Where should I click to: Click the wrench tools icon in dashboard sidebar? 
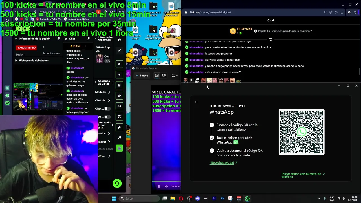119,127
